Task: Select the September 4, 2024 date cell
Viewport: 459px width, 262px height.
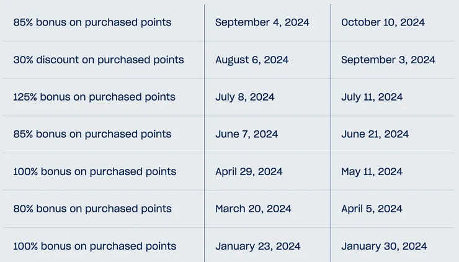Action: pos(262,23)
